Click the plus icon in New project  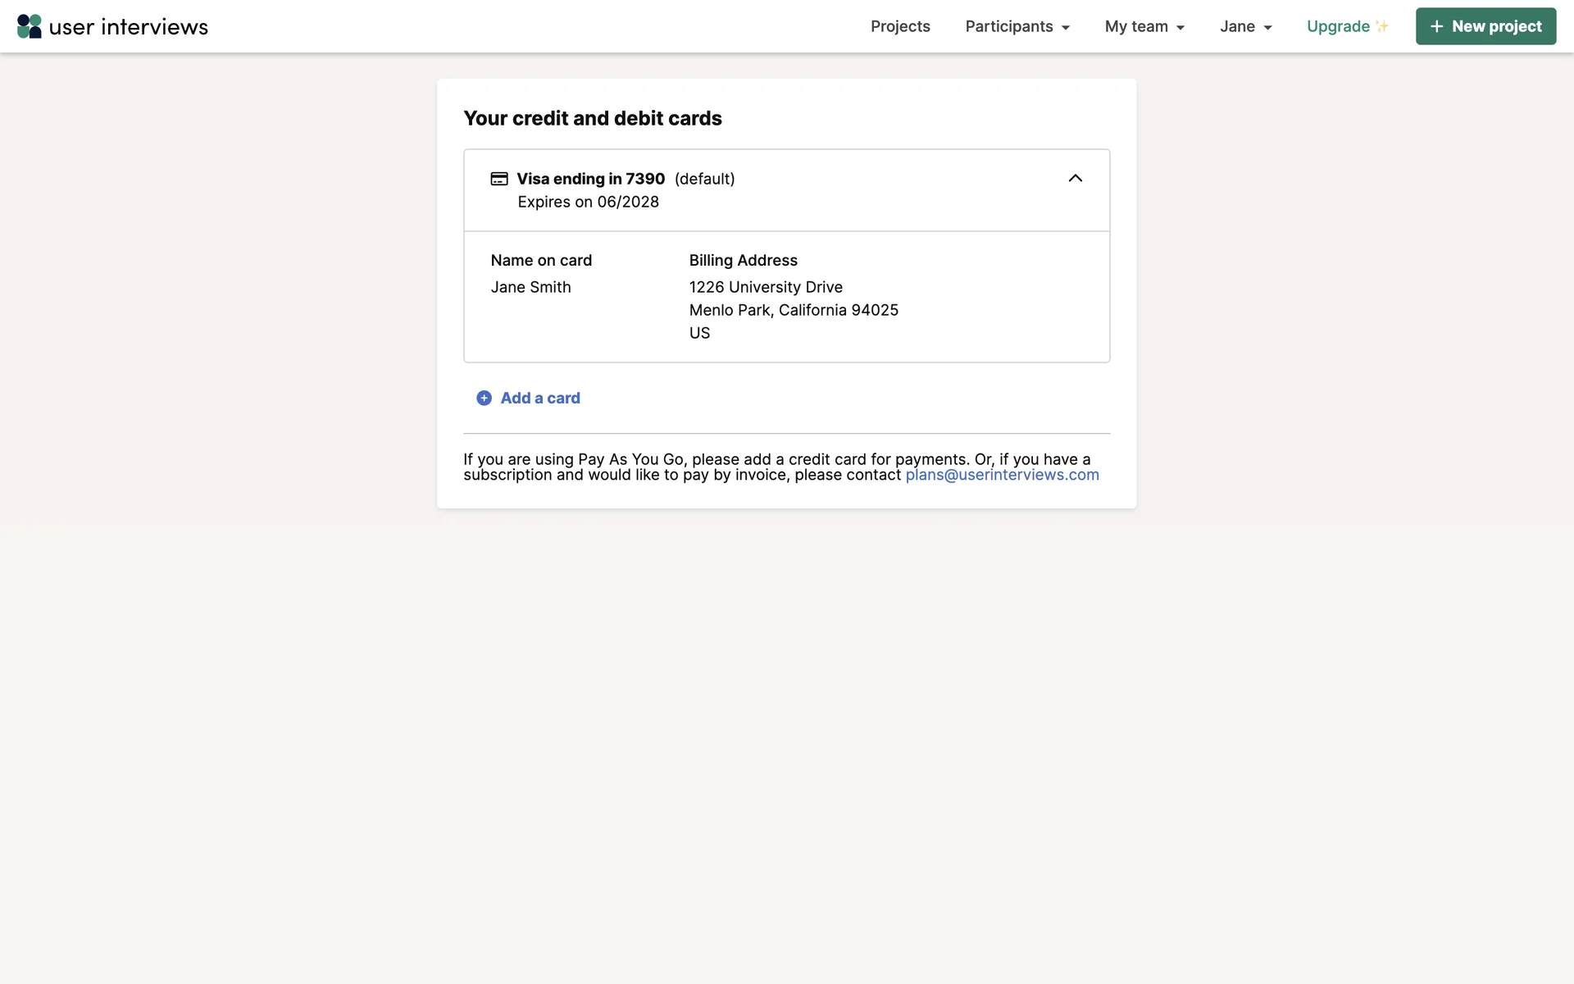(x=1436, y=26)
